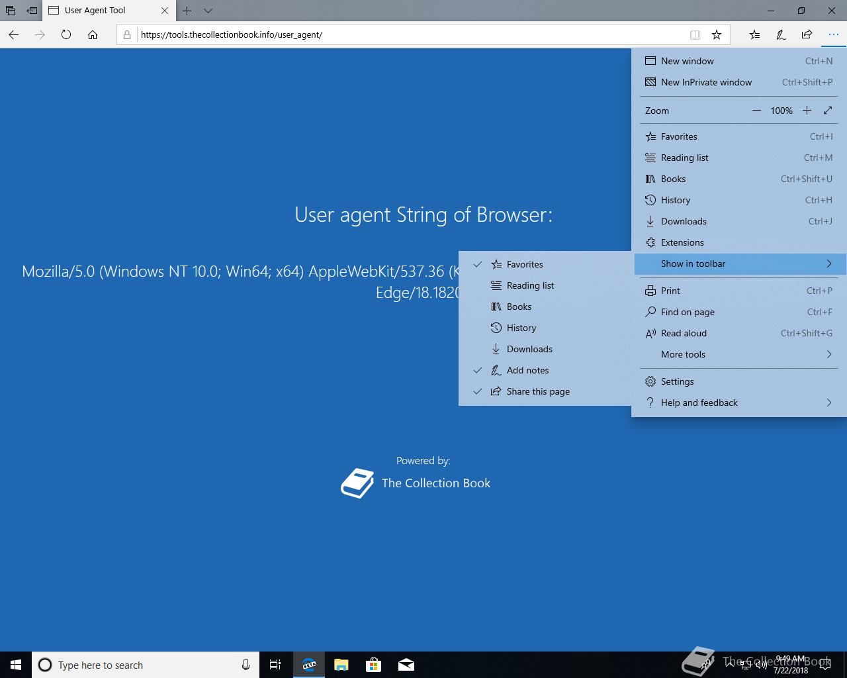
Task: Click the lock icon in the address bar
Action: click(127, 34)
